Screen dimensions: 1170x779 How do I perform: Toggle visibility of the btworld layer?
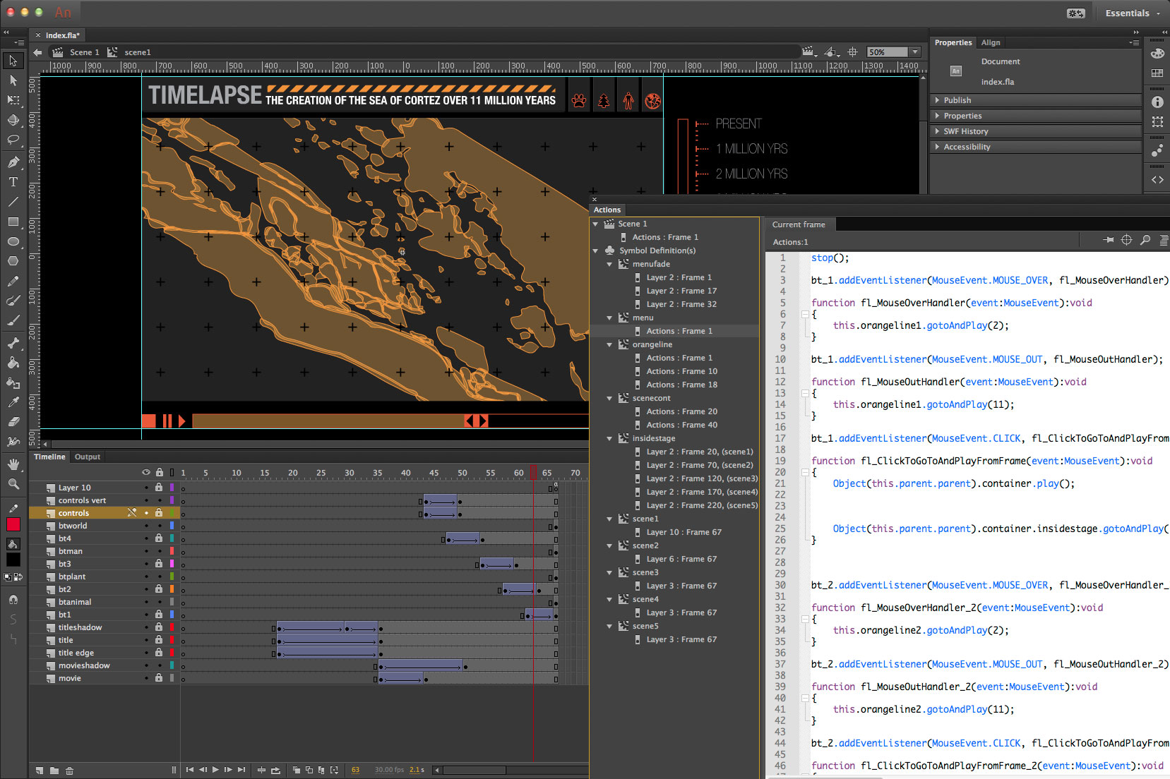pos(146,526)
